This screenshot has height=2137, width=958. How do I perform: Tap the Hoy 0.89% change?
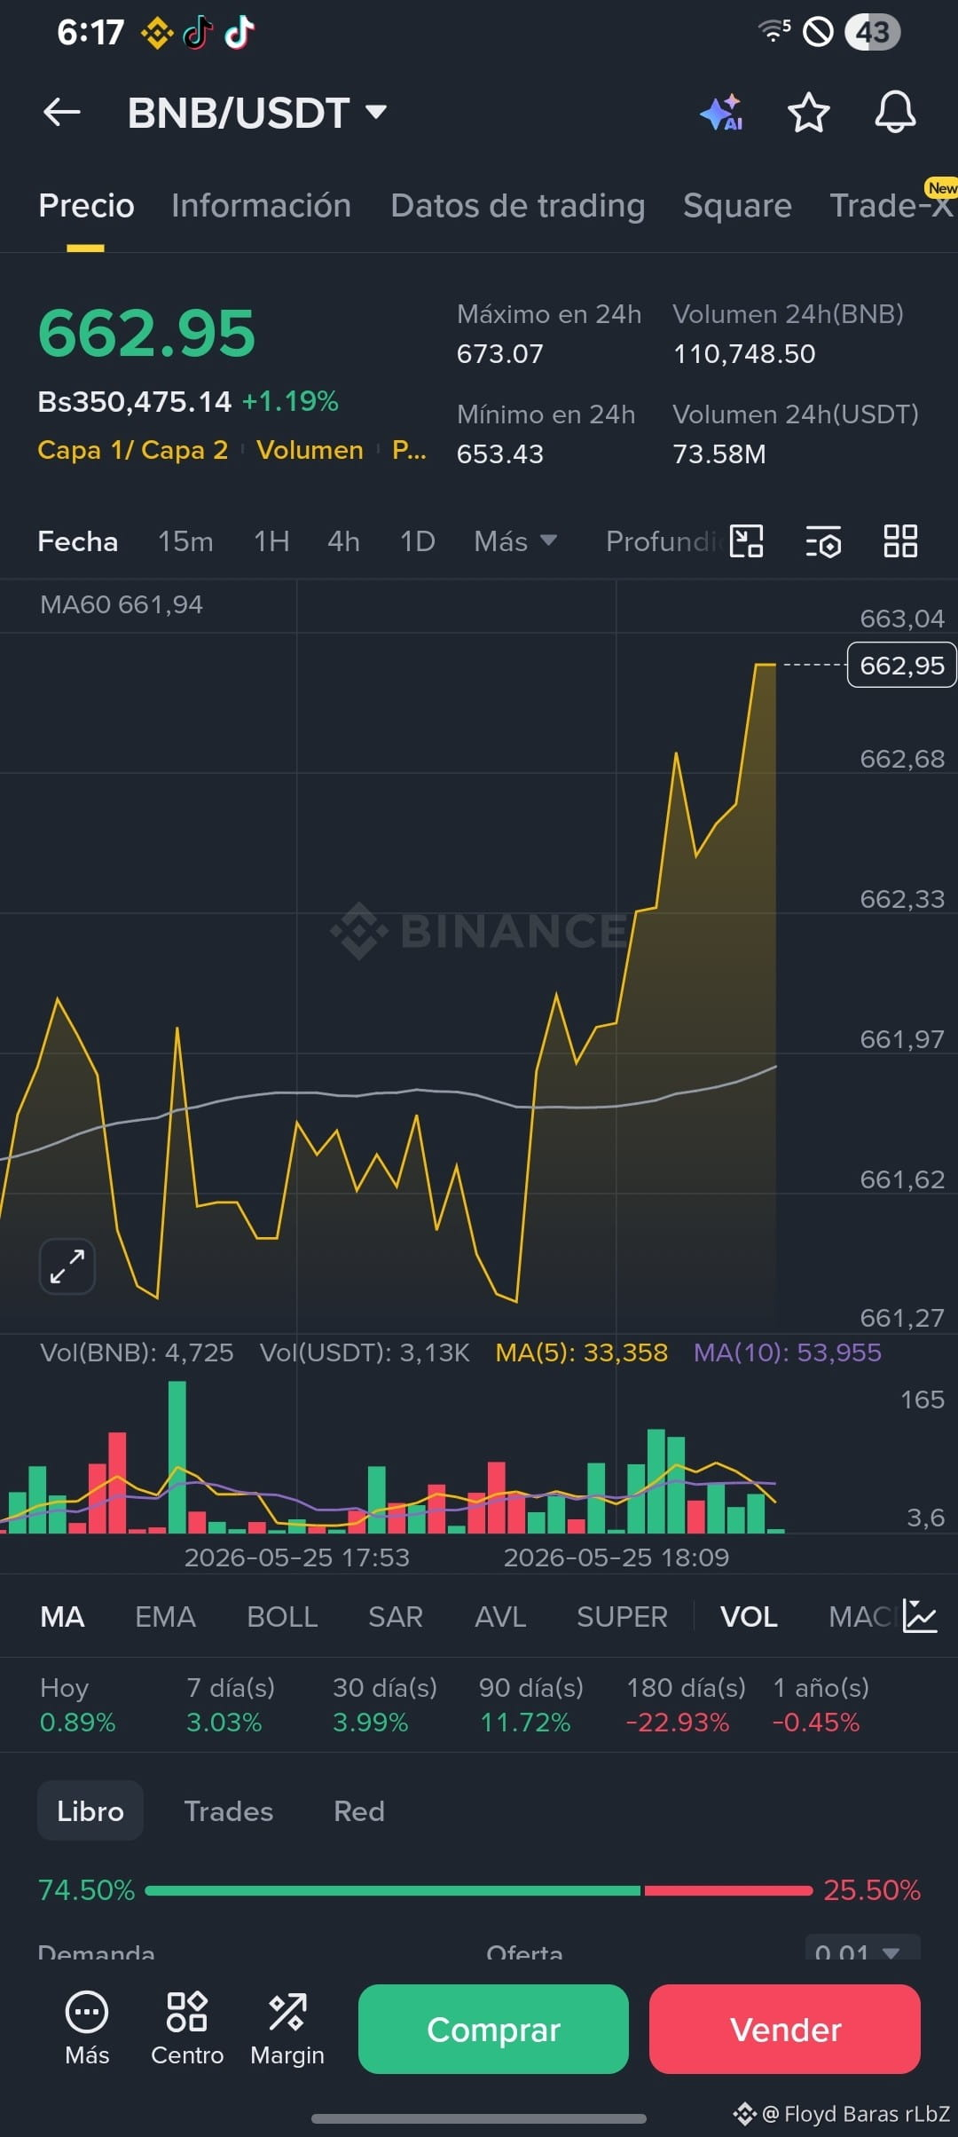[77, 1705]
